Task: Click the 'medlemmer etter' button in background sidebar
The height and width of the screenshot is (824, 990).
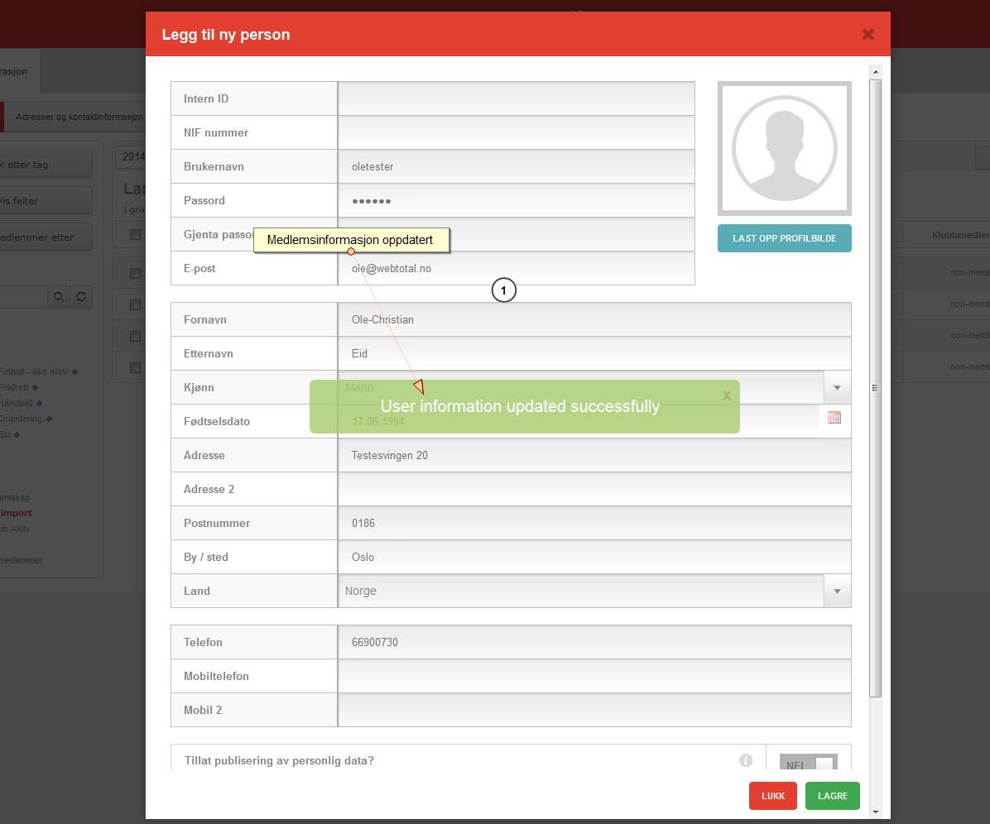Action: pos(46,237)
